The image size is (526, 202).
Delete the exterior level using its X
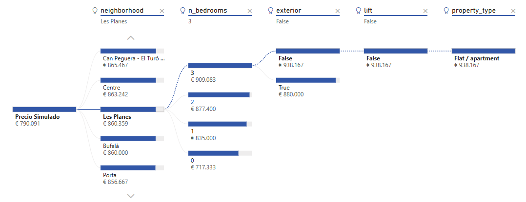click(338, 11)
